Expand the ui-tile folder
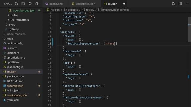 (x=8, y=15)
